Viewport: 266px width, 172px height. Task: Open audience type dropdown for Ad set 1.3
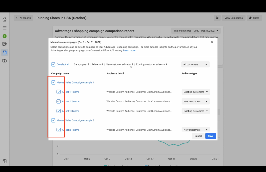tap(196, 111)
